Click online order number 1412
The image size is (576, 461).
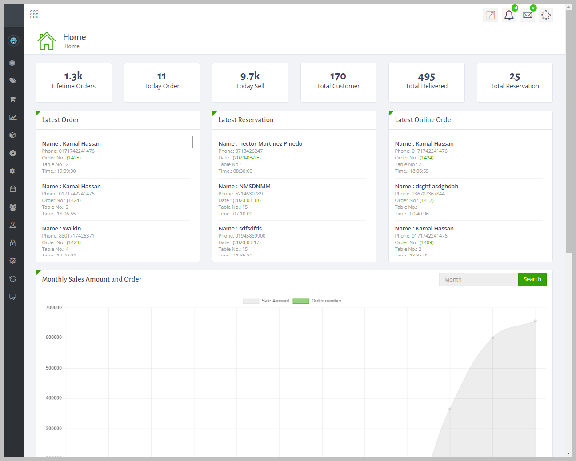coord(427,200)
